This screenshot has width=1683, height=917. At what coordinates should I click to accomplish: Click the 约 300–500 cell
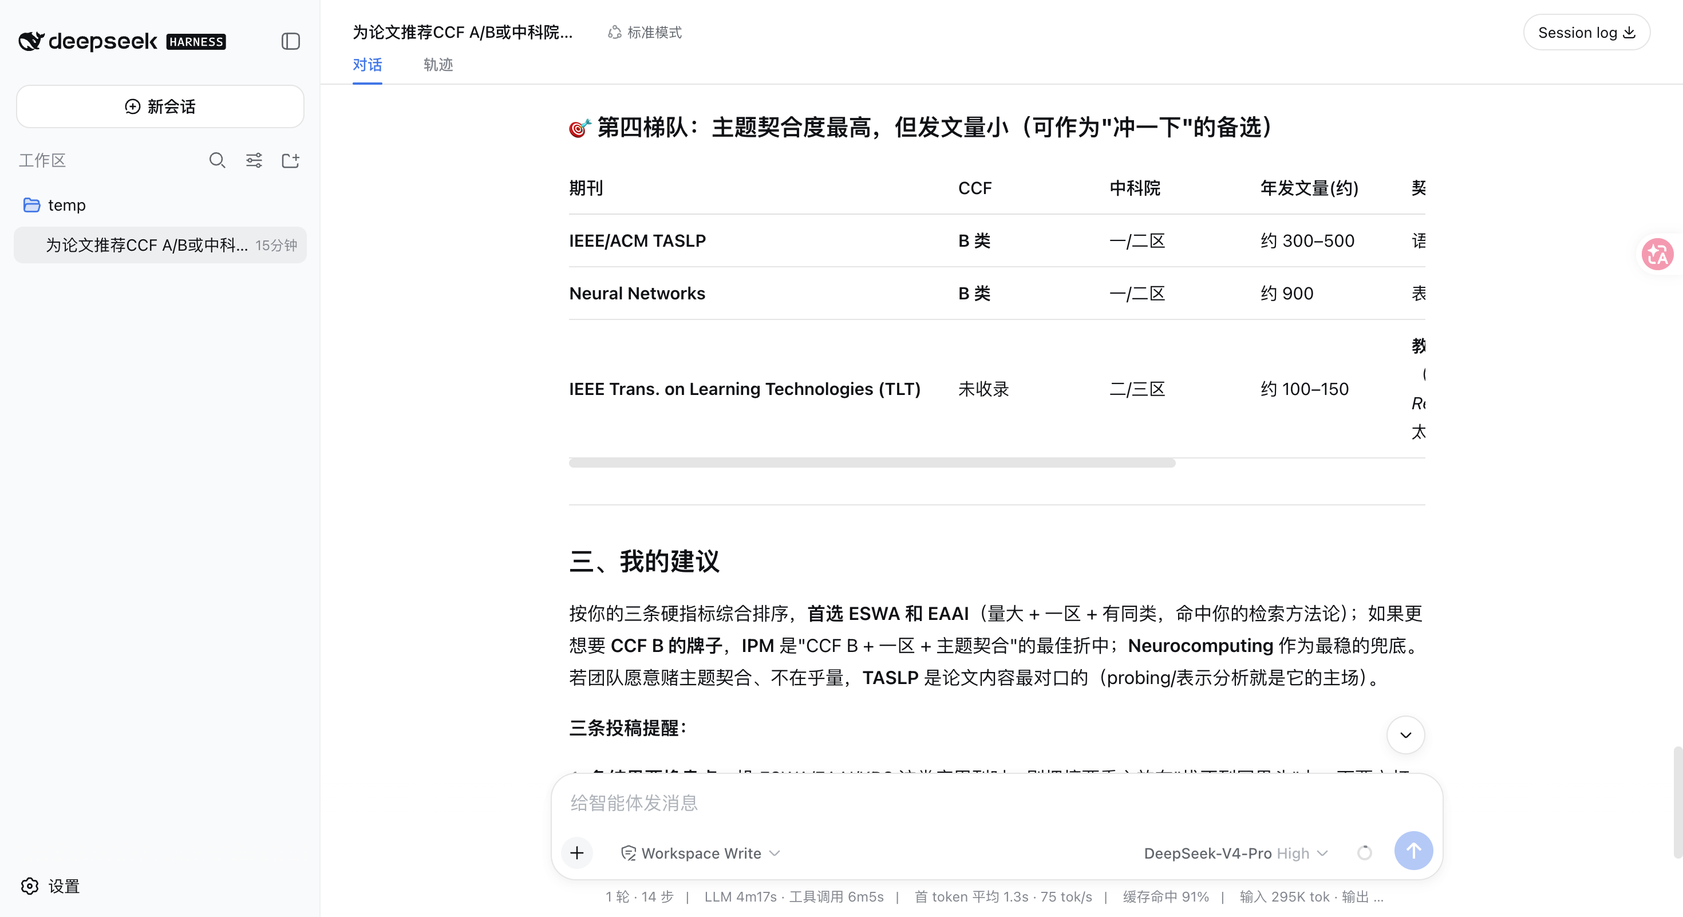coord(1307,241)
